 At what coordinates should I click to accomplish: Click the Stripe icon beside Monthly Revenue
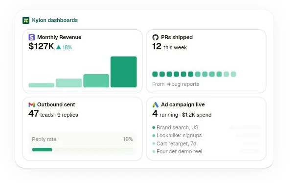pyautogui.click(x=32, y=37)
